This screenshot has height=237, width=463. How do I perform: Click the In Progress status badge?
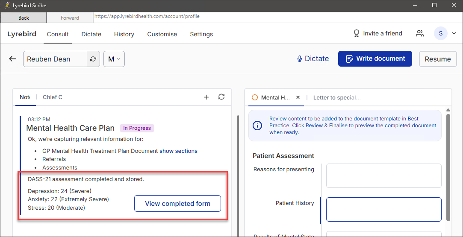[137, 128]
